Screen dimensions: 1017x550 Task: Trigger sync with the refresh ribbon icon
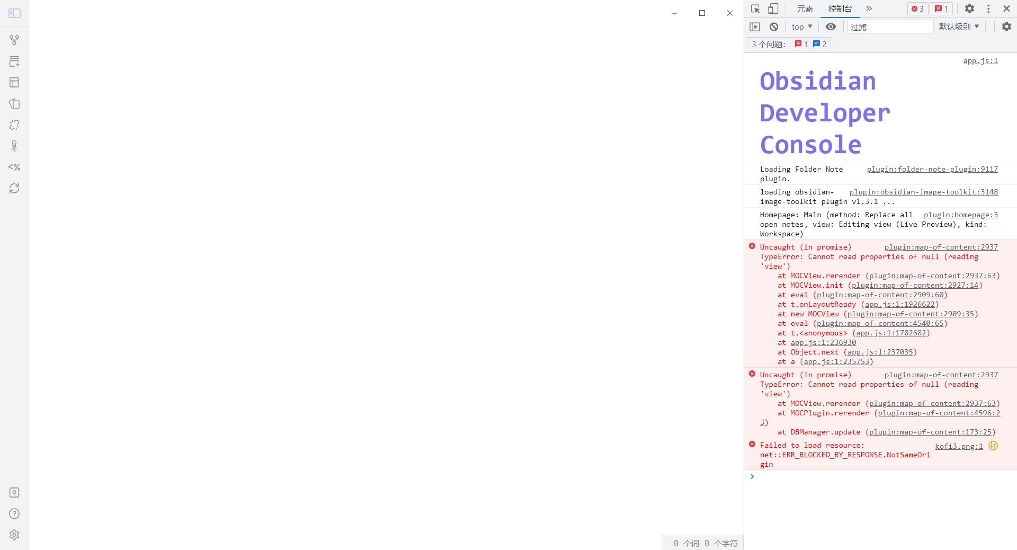click(x=14, y=188)
